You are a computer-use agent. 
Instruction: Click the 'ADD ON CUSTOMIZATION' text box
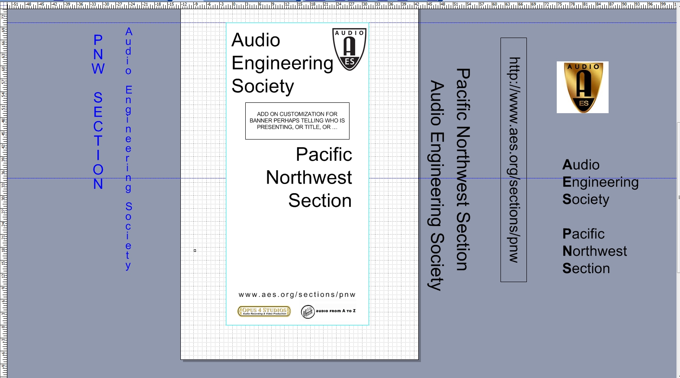pos(297,121)
